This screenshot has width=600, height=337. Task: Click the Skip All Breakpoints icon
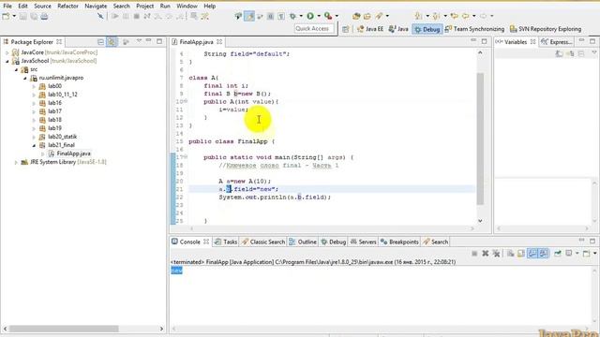[x=100, y=16]
